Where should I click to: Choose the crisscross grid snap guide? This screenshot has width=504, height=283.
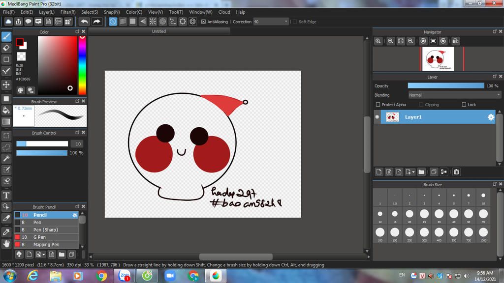[x=133, y=22]
